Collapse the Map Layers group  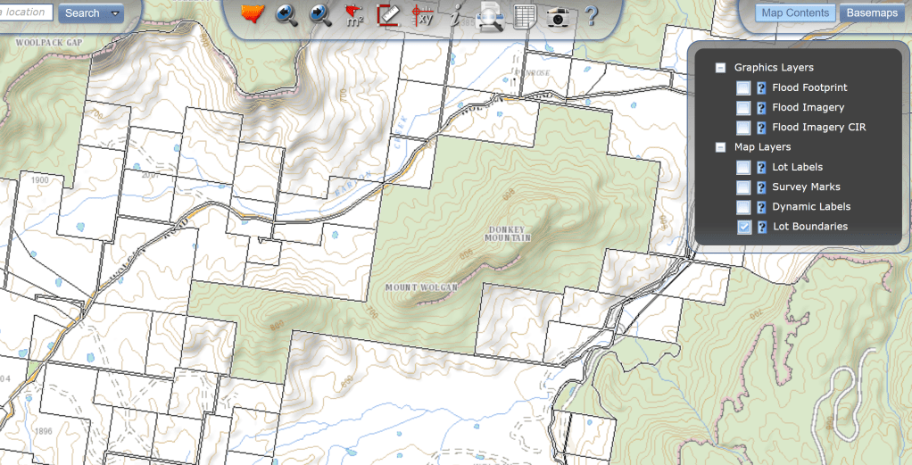[x=720, y=147]
